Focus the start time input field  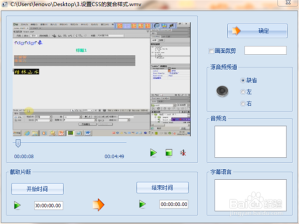coord(48,205)
